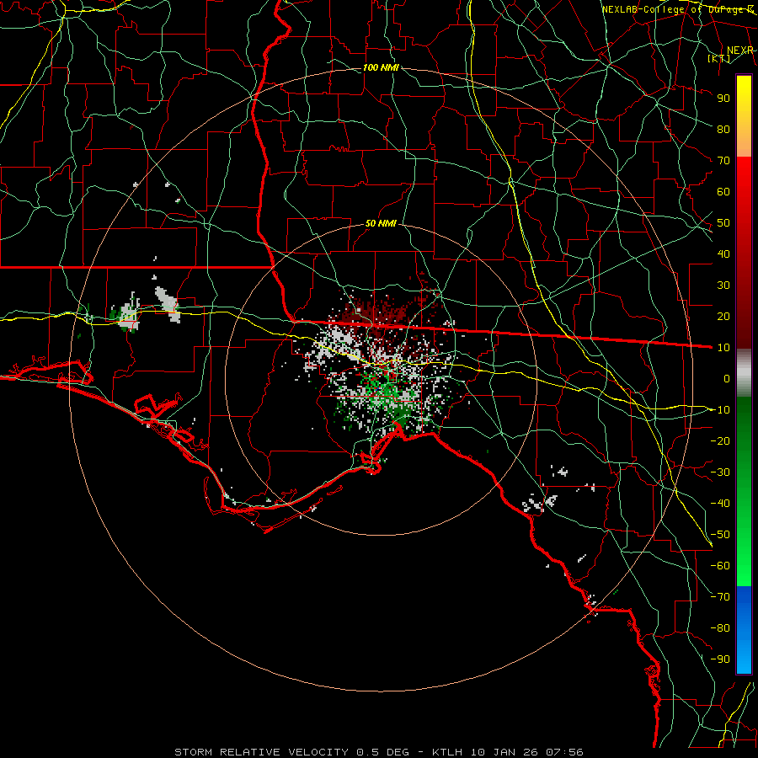
Task: Click the Storm Relative Velocity caption at the bottom
Action: (x=379, y=752)
